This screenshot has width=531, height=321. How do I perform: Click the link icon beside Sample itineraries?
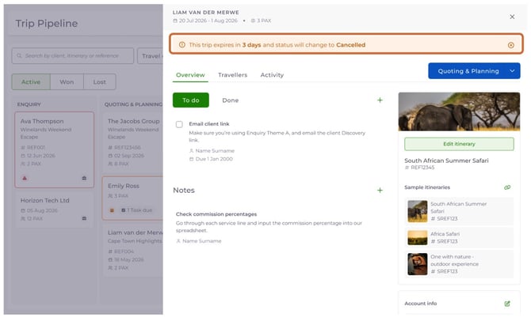pyautogui.click(x=507, y=187)
